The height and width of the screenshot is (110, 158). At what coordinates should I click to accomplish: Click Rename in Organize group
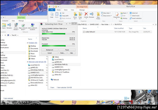[91, 15]
